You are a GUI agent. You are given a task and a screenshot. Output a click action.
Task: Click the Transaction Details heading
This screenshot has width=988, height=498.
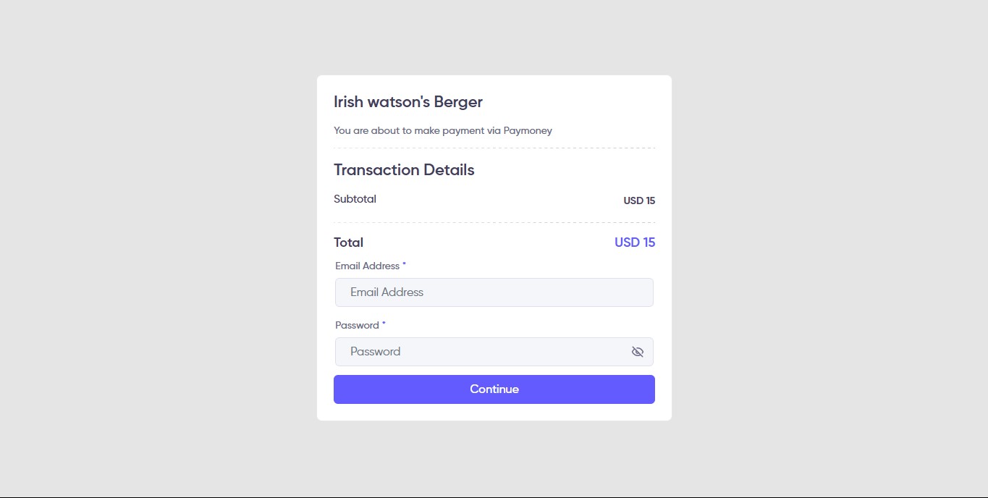pyautogui.click(x=404, y=170)
